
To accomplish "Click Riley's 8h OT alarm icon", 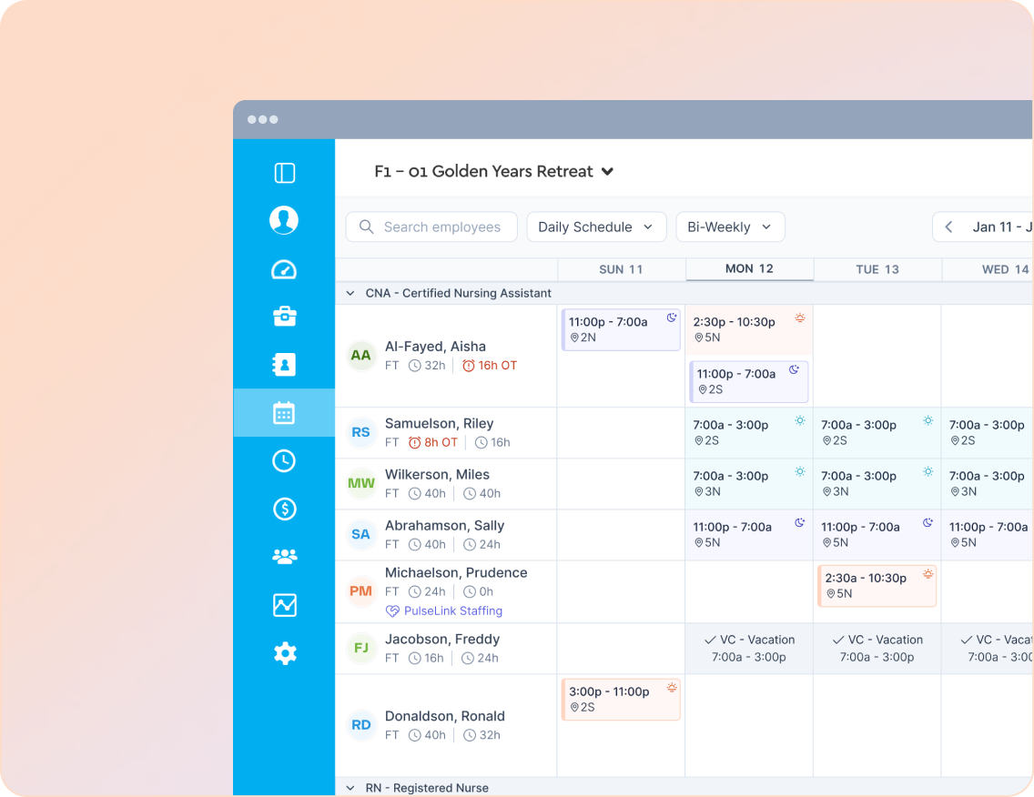I will (x=414, y=442).
